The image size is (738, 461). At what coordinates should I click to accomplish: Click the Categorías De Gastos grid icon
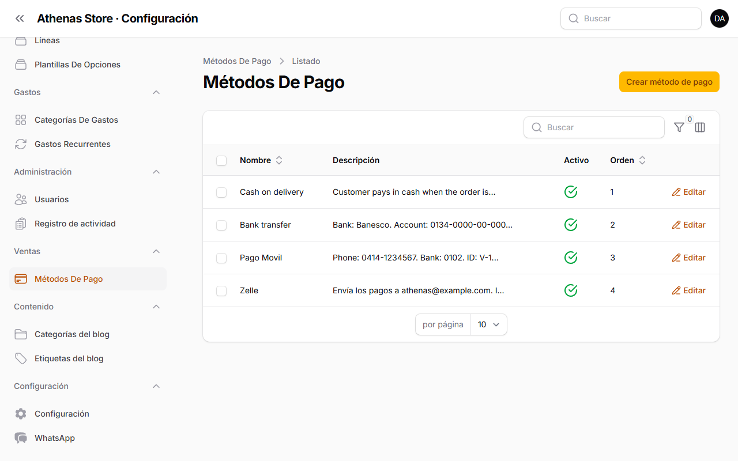click(x=21, y=120)
